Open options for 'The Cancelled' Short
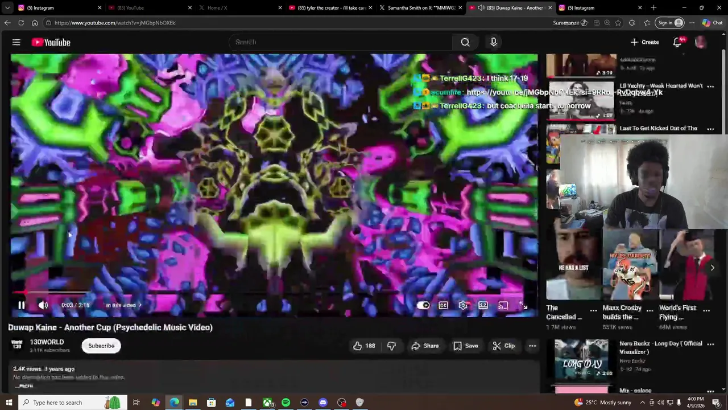This screenshot has width=728, height=410. click(x=593, y=310)
